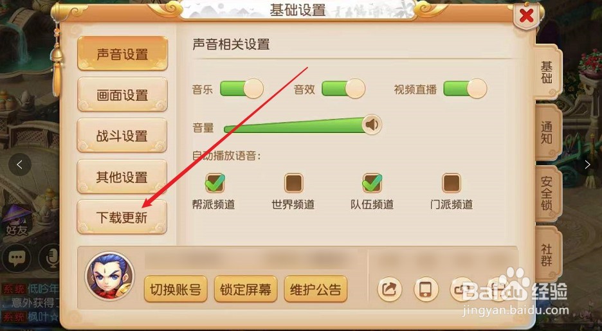Screen dimensions: 602x331
Task: Click the speaker volume knob icon
Action: pyautogui.click(x=372, y=124)
